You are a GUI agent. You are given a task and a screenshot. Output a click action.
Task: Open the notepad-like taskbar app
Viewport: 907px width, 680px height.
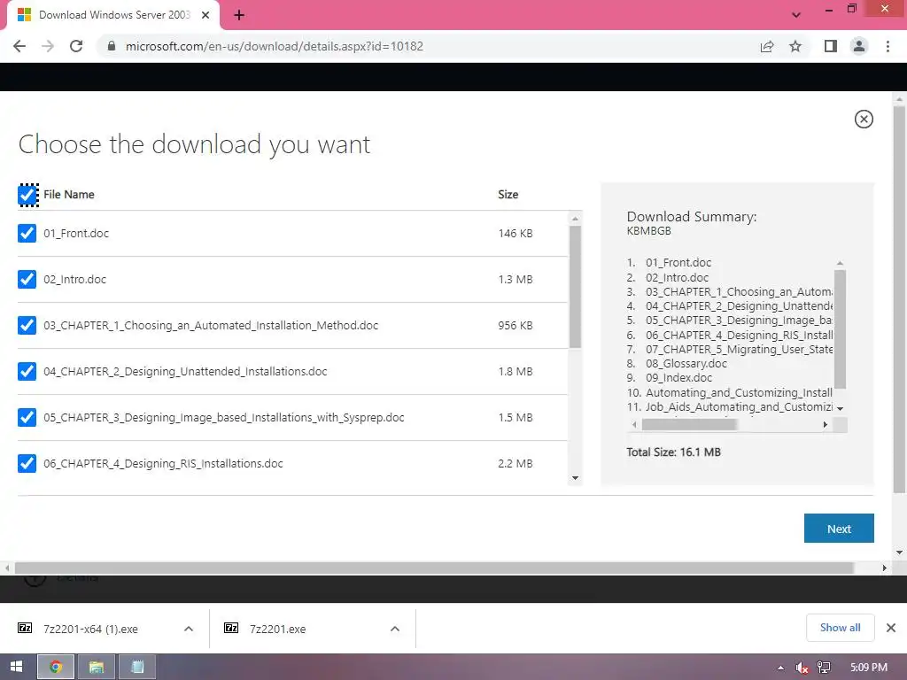pos(137,667)
